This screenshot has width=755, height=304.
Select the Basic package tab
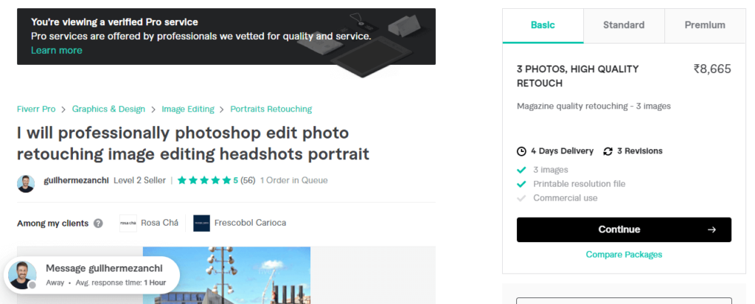pos(543,26)
